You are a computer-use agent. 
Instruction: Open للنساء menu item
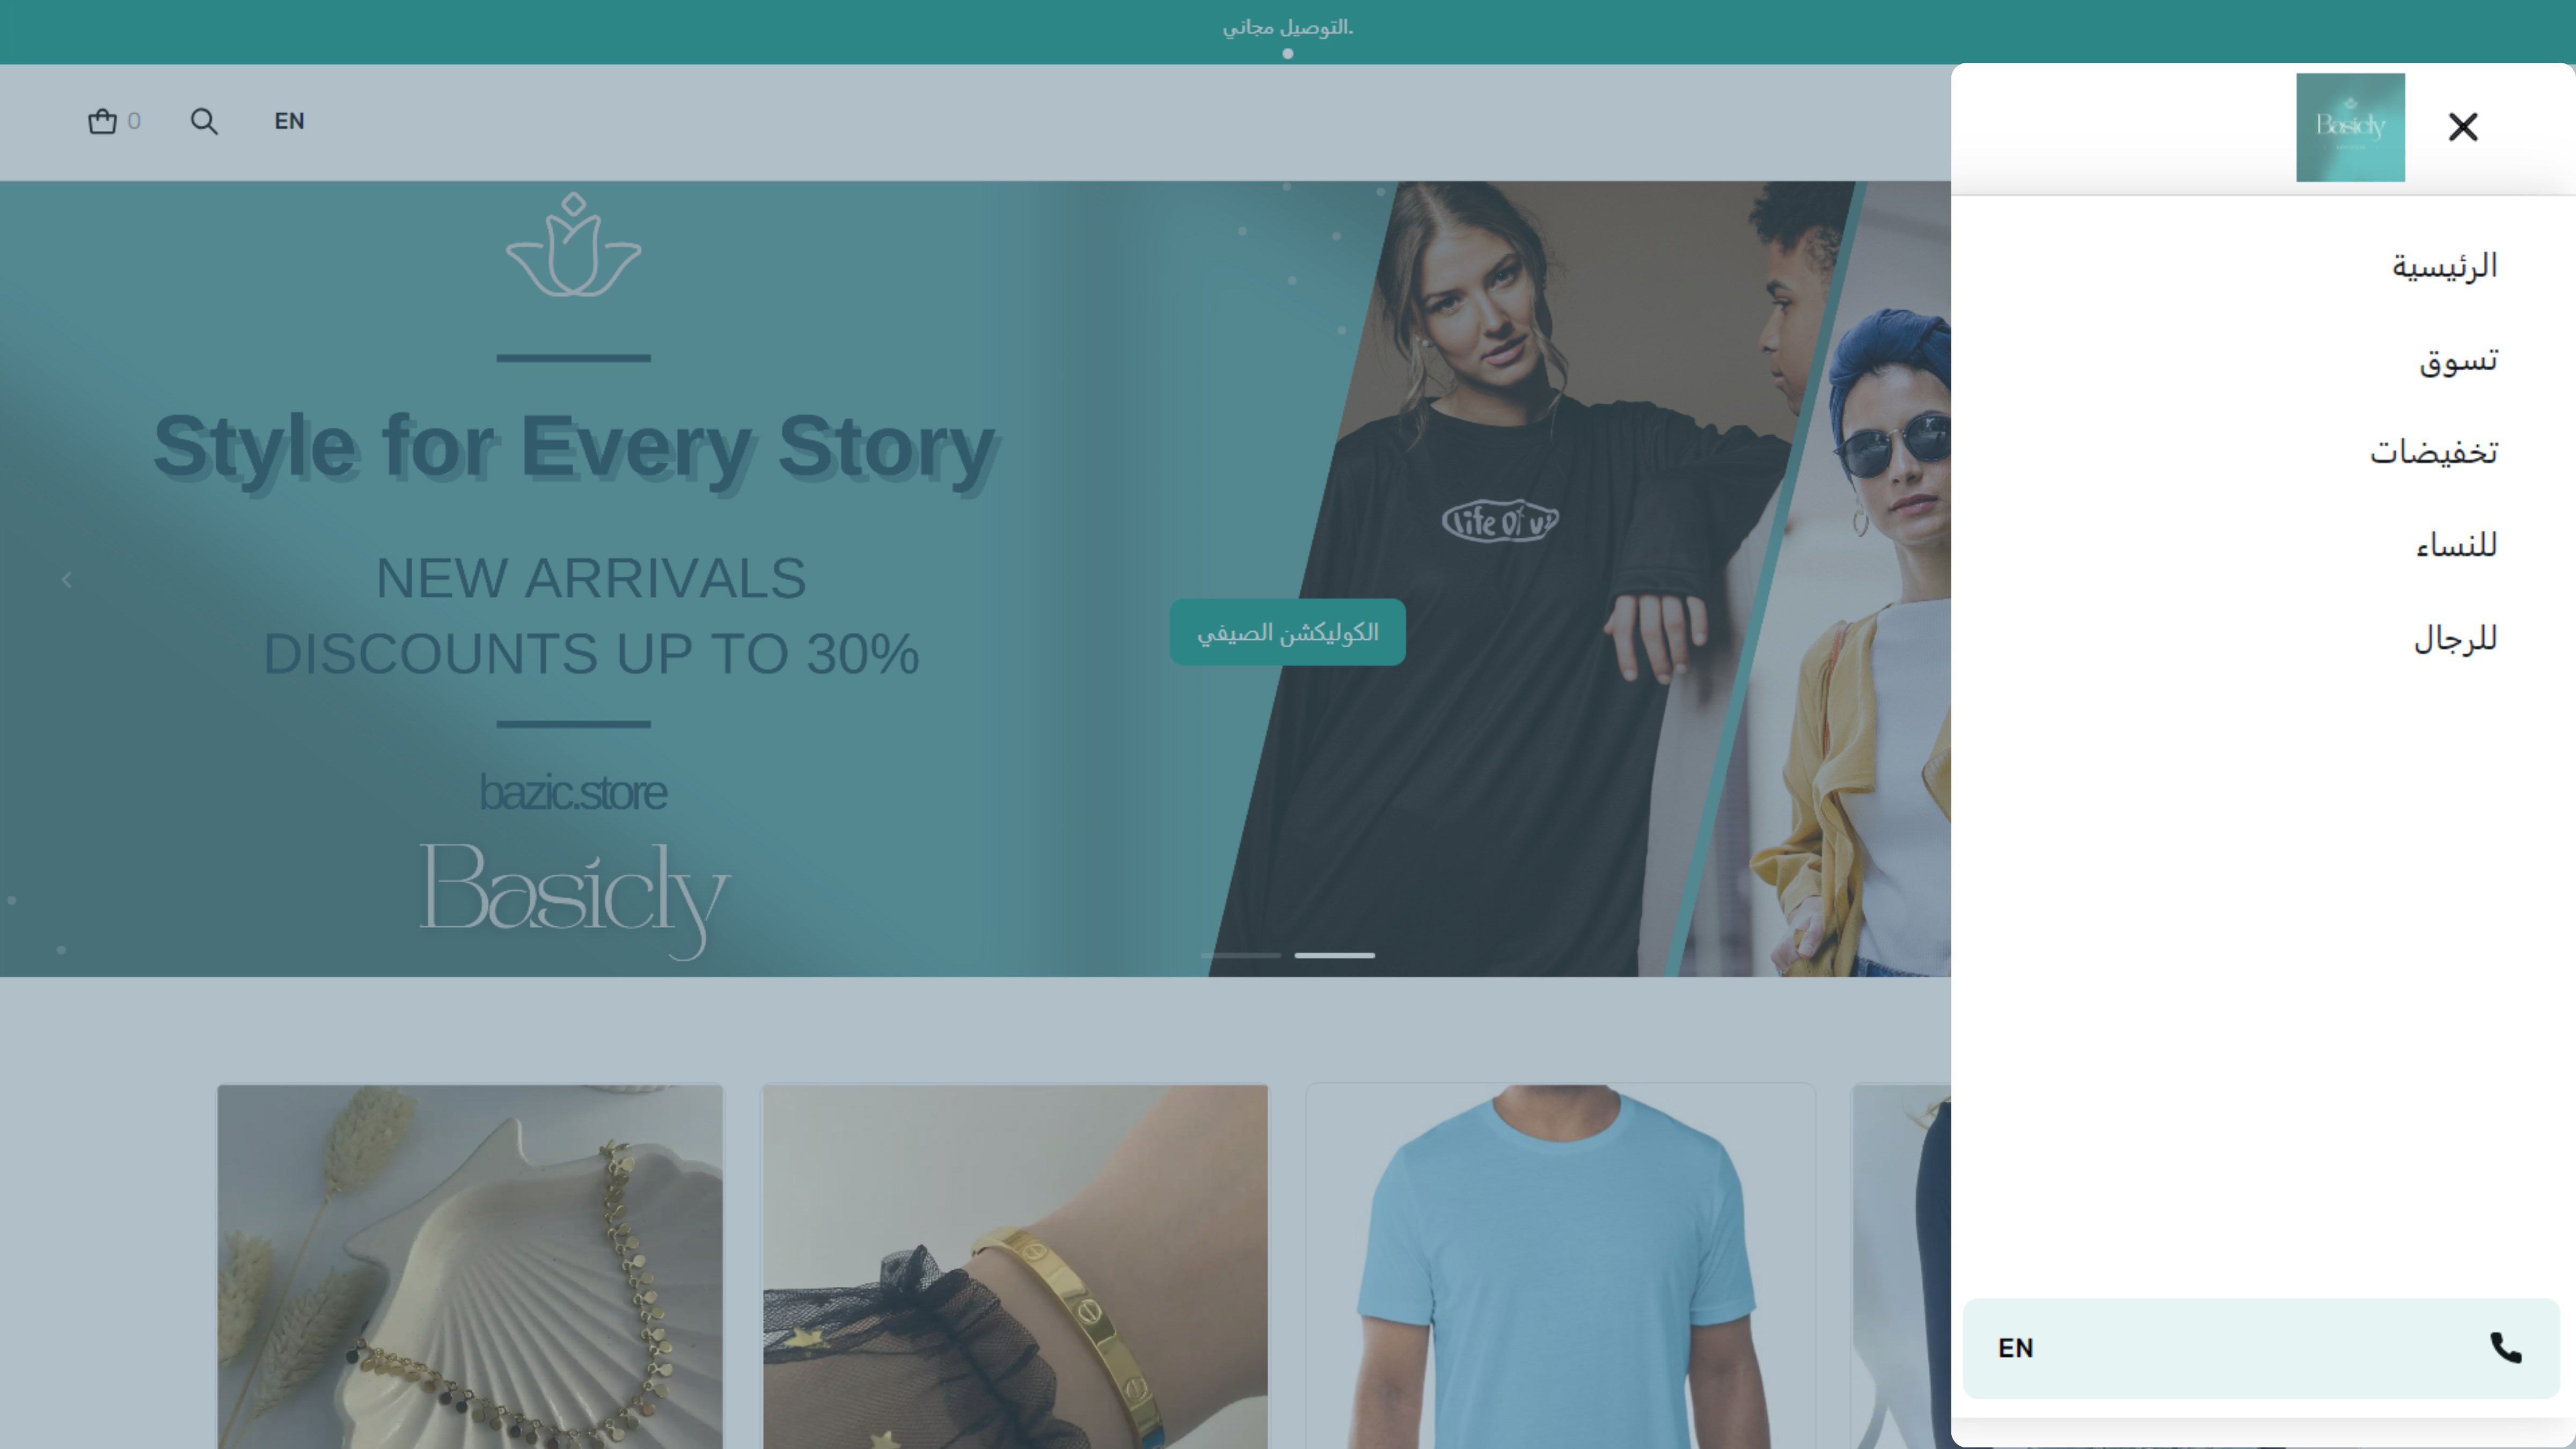click(x=2456, y=546)
